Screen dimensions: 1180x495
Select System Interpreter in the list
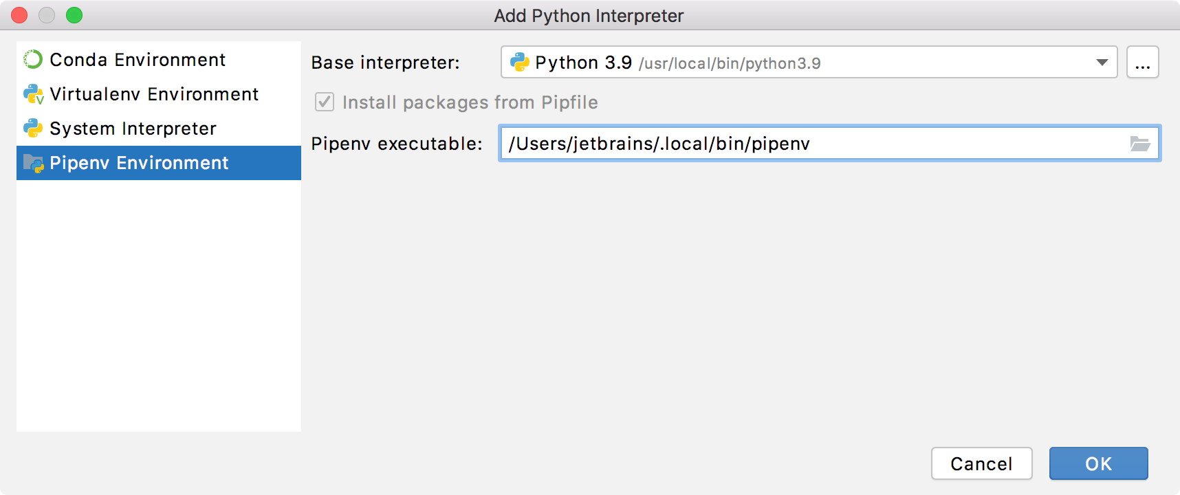coord(132,129)
